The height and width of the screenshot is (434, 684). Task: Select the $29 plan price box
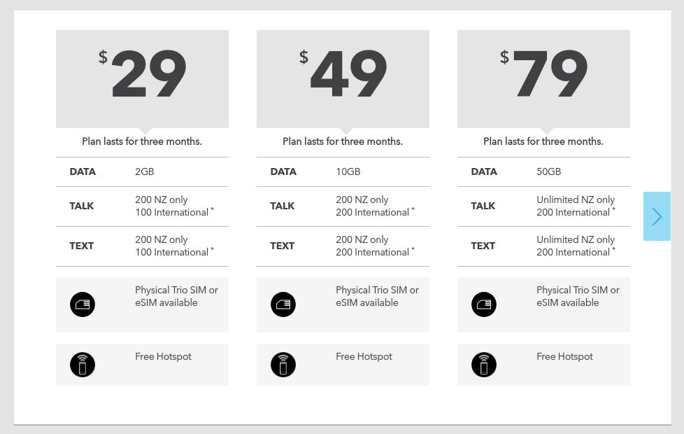coord(142,79)
